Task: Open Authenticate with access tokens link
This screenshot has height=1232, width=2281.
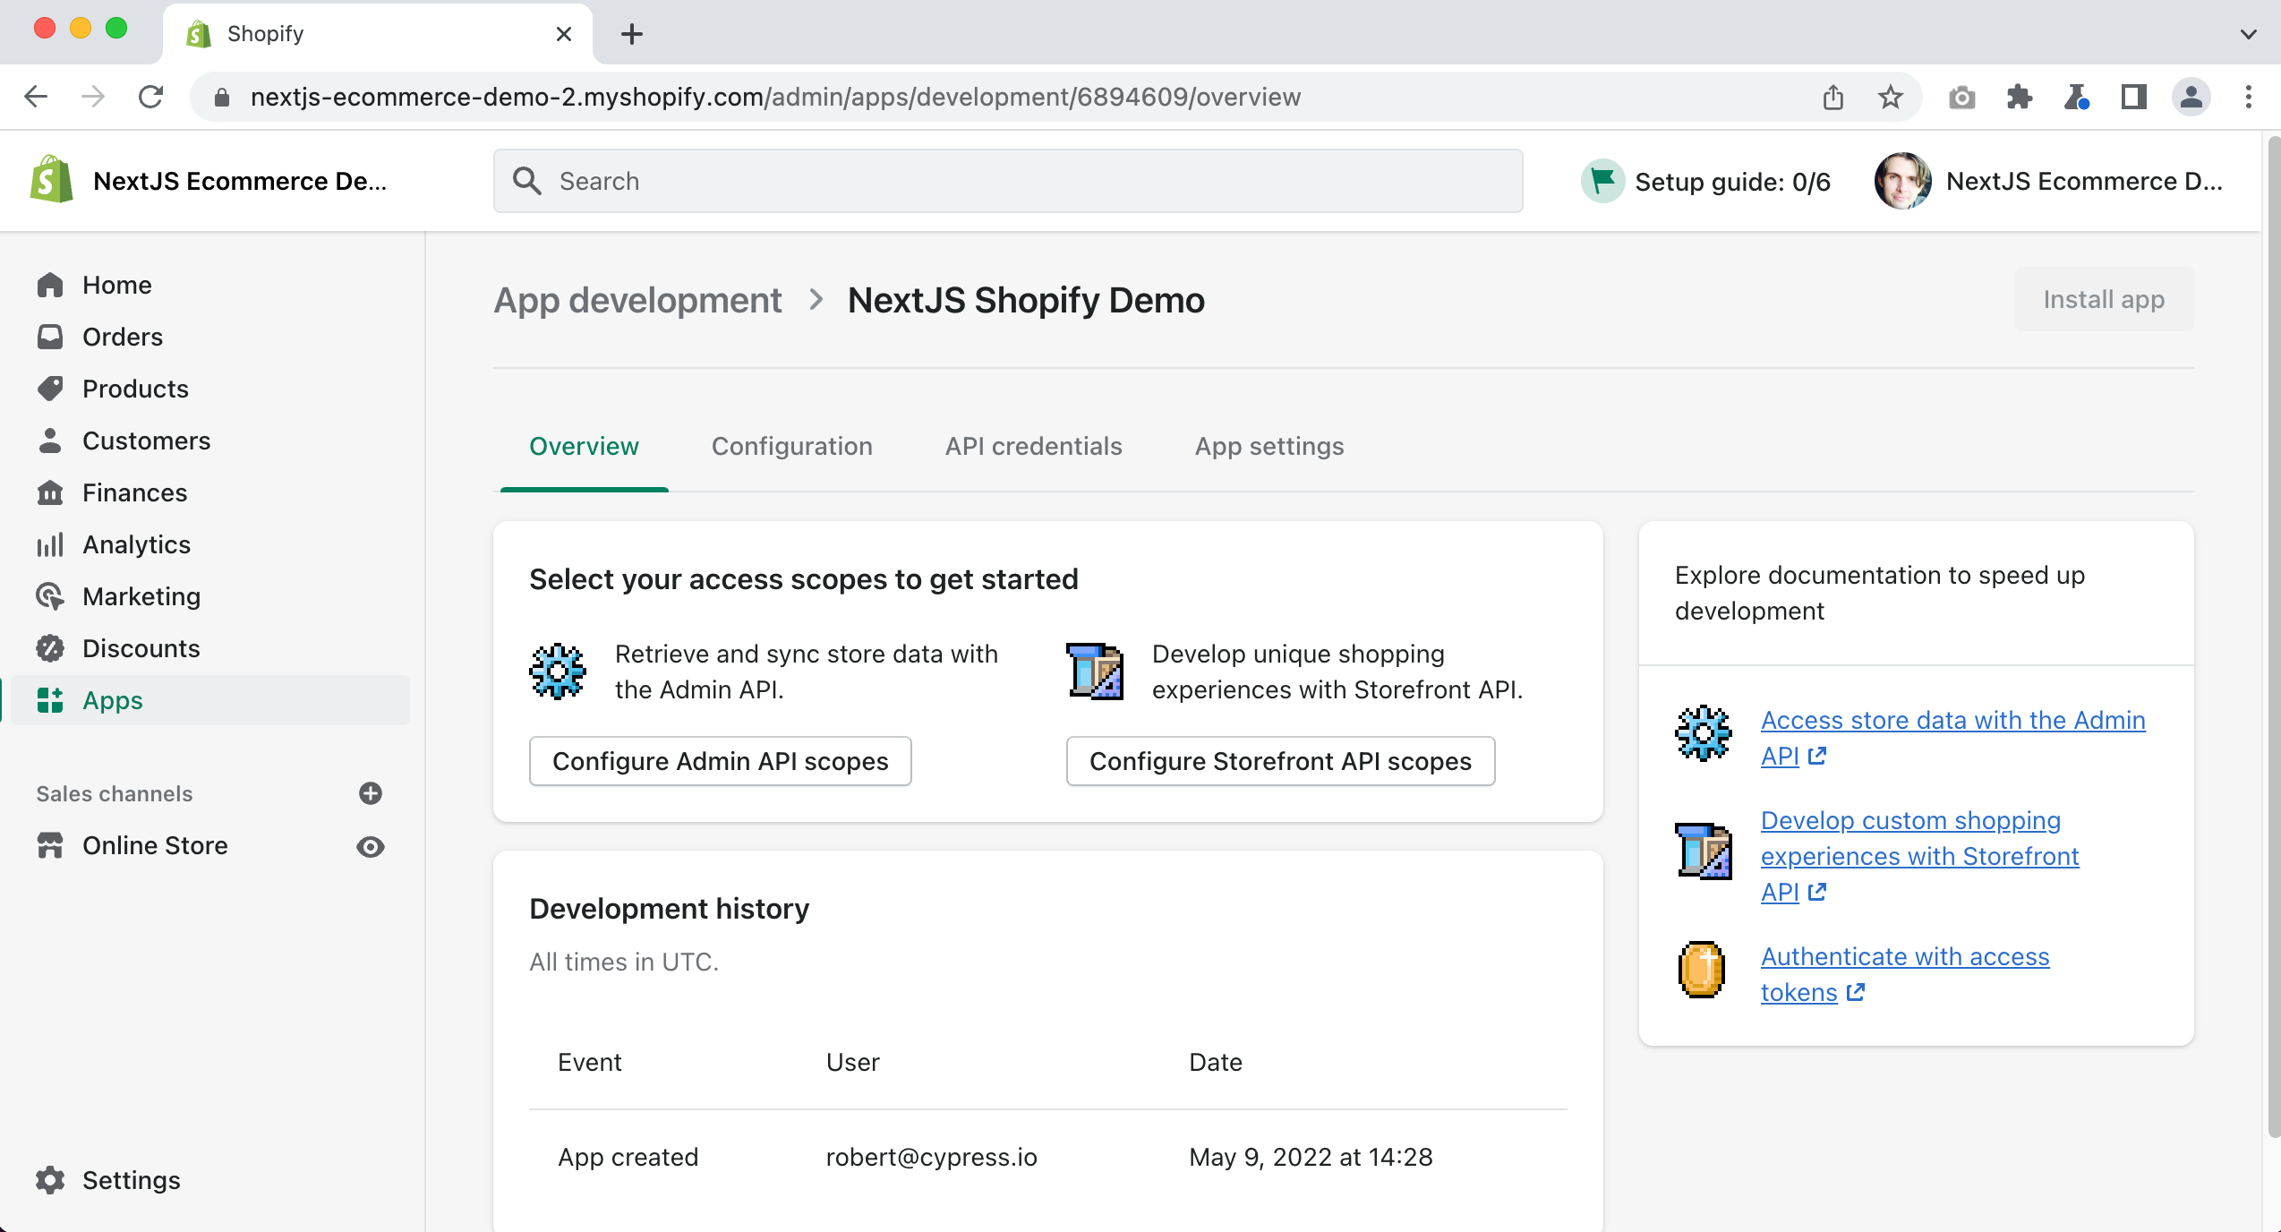Action: click(x=1904, y=974)
